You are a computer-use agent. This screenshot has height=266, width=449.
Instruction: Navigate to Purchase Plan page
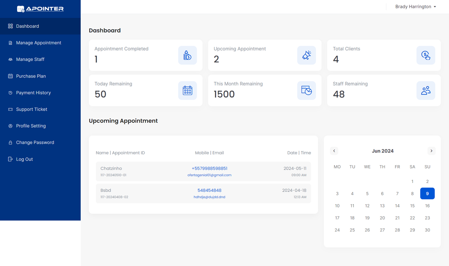point(31,76)
